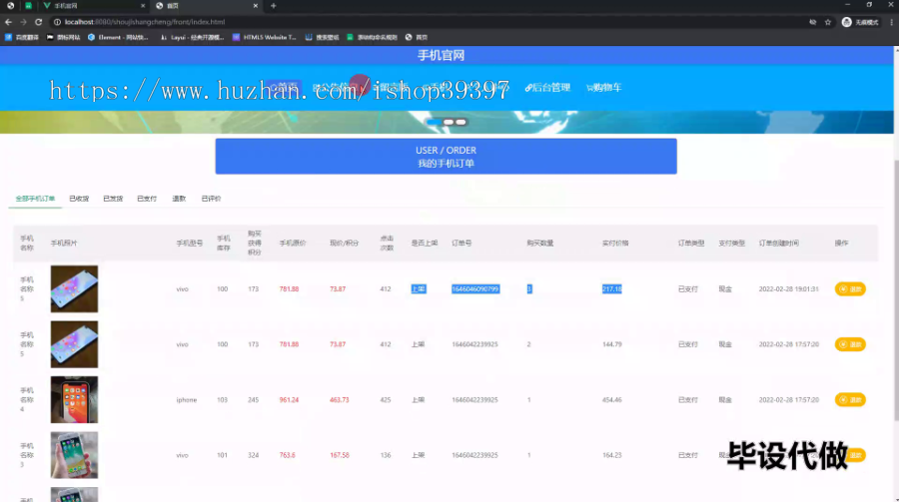Click the 手机官网 site title
This screenshot has width=899, height=502.
pyautogui.click(x=441, y=56)
